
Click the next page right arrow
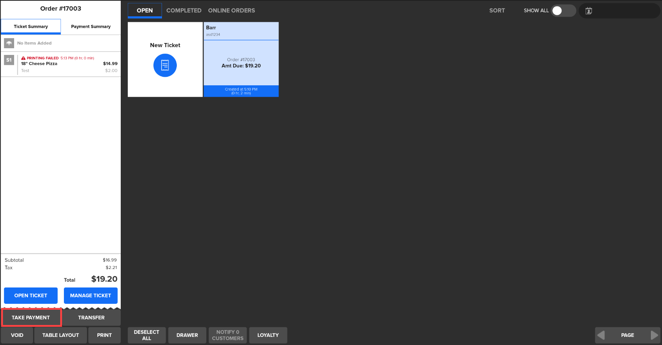click(x=654, y=335)
